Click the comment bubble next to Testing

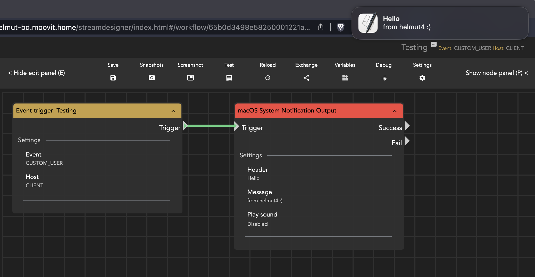433,44
